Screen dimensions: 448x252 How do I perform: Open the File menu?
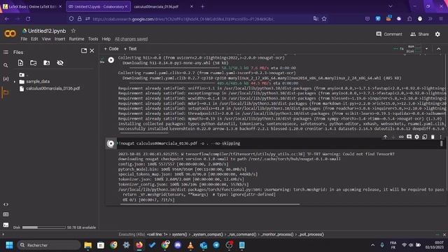click(24, 39)
